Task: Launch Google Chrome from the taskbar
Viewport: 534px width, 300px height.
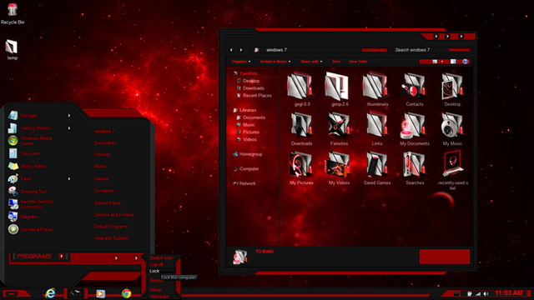Action: pyautogui.click(x=126, y=293)
